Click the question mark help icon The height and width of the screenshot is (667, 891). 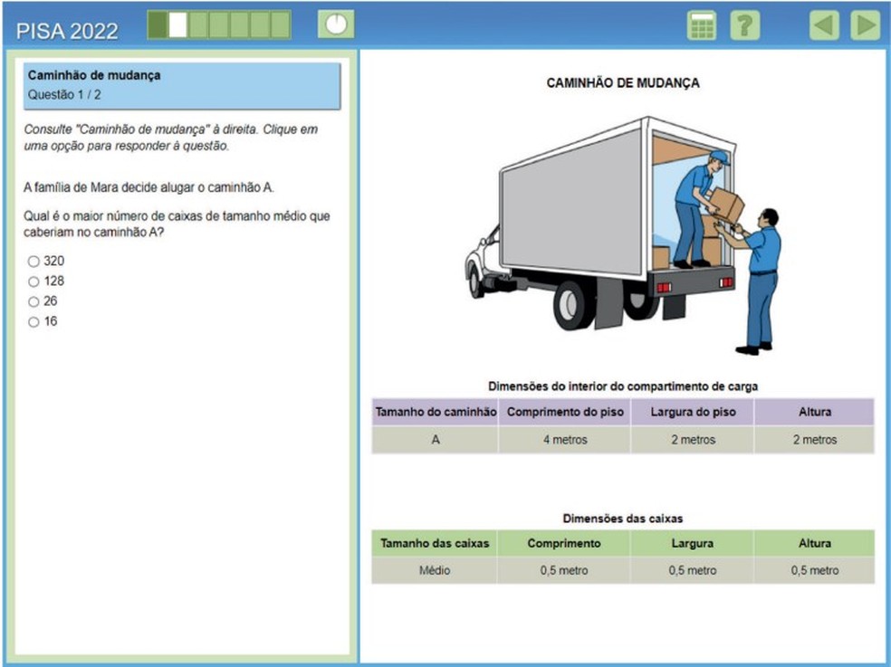pos(743,25)
